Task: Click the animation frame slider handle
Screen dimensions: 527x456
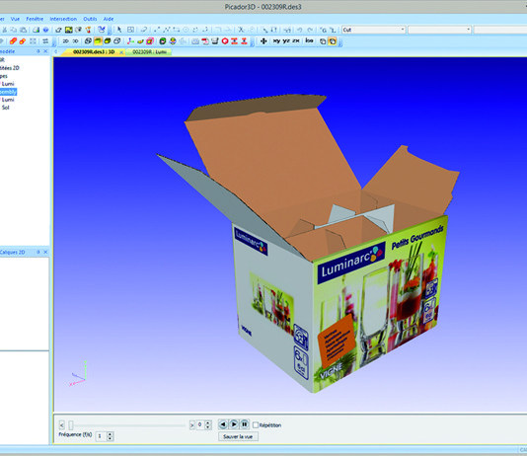Action: pos(71,425)
